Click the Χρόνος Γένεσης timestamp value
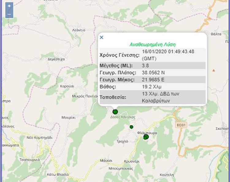Screen dimensions: 230x182 [x=168, y=55]
